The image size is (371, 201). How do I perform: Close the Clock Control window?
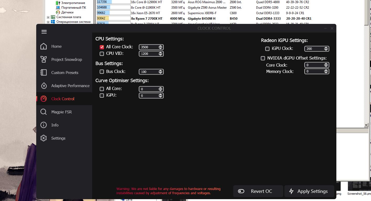[x=332, y=28]
